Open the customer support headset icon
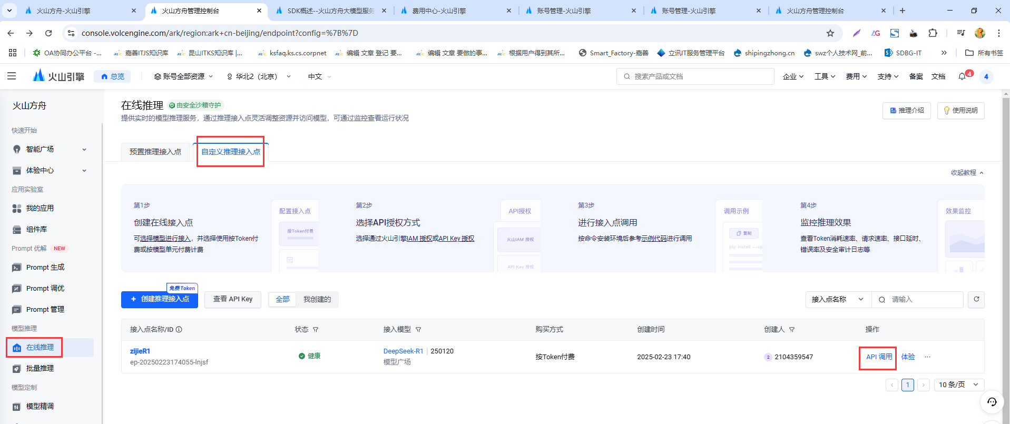 (992, 402)
